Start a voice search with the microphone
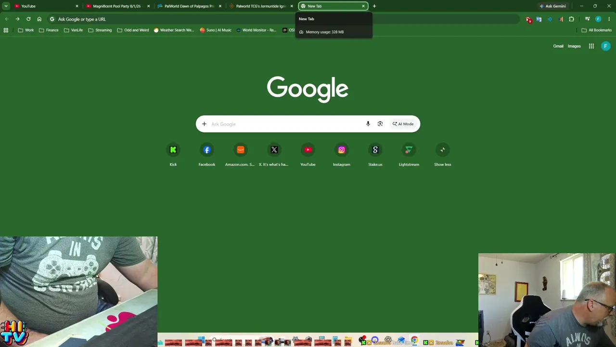 (368, 124)
